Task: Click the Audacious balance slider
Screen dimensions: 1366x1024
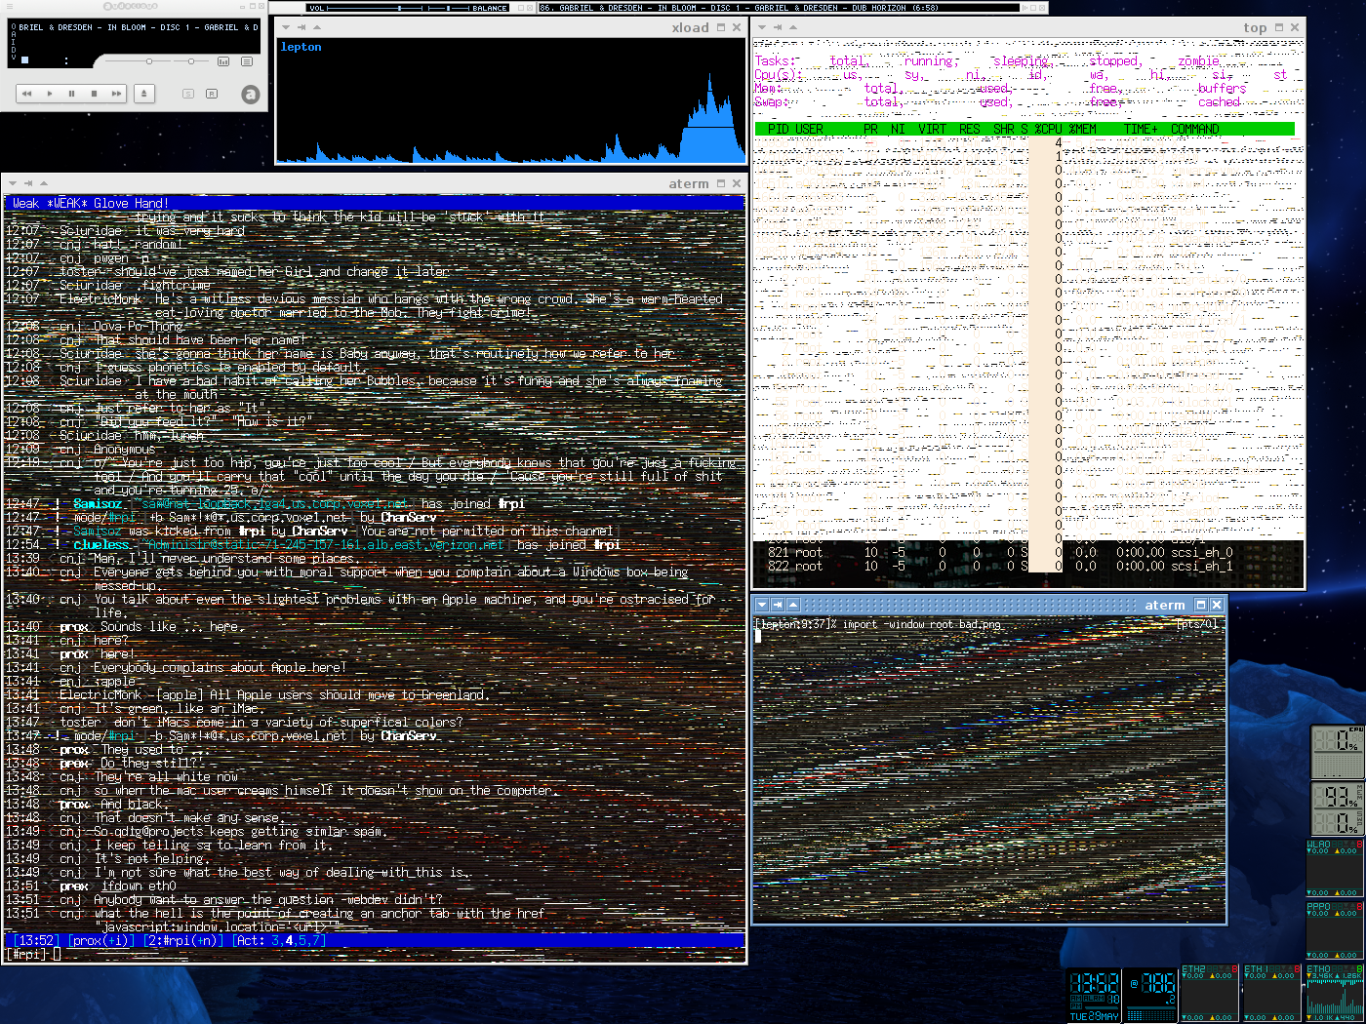Action: click(x=191, y=61)
